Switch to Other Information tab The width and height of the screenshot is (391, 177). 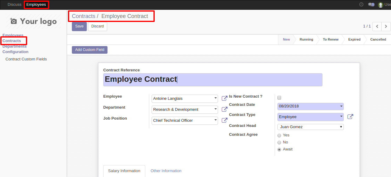pos(166,171)
